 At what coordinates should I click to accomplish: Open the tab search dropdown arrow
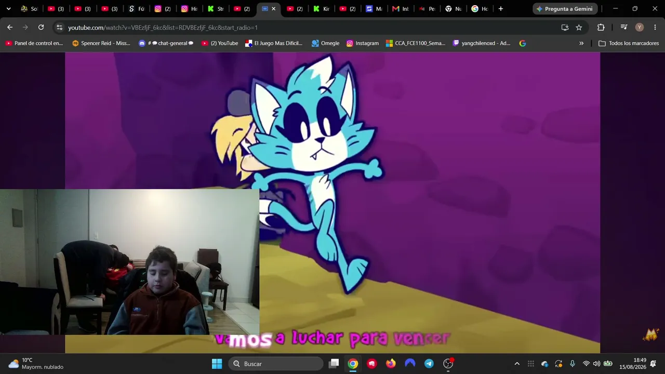[x=8, y=9]
